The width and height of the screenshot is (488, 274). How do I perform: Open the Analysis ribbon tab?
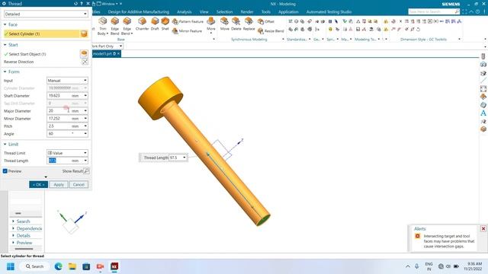185,12
